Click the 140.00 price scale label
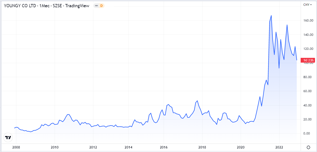 [x=308, y=35]
